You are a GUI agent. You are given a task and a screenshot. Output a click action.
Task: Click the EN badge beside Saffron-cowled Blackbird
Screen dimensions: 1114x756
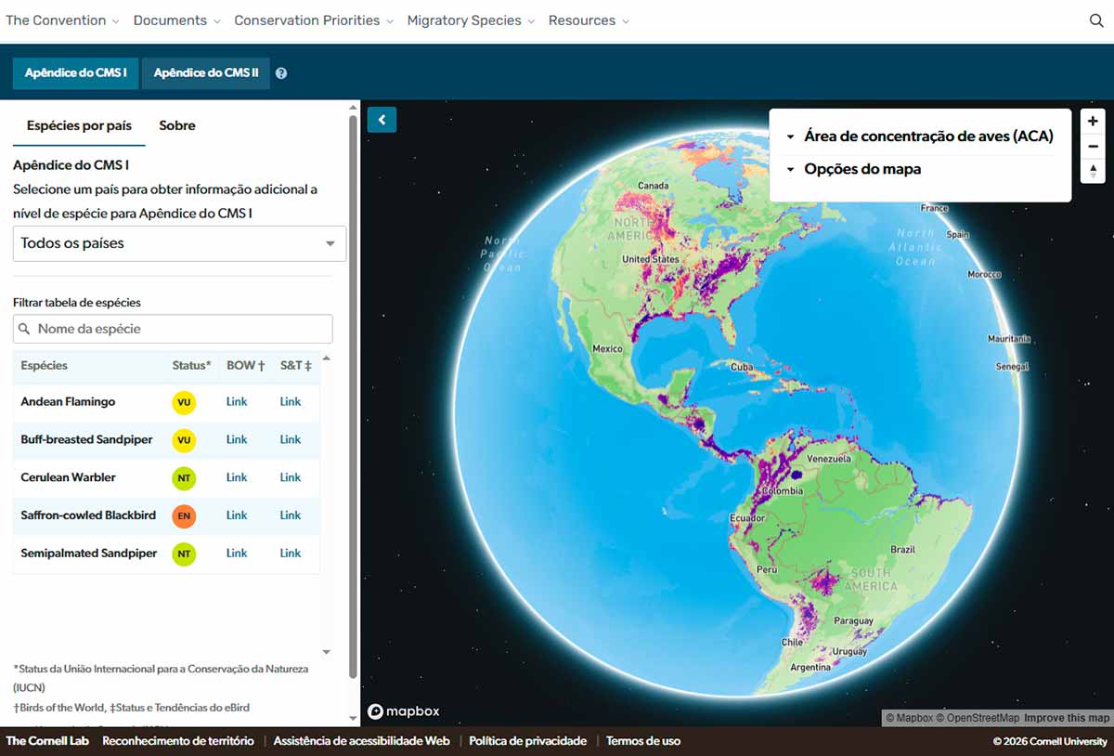tap(184, 515)
